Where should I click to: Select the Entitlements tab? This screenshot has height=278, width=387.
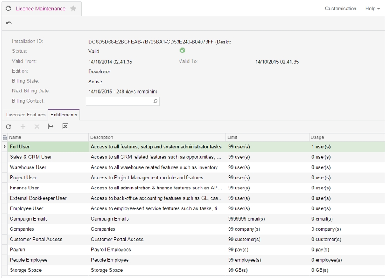(x=64, y=115)
